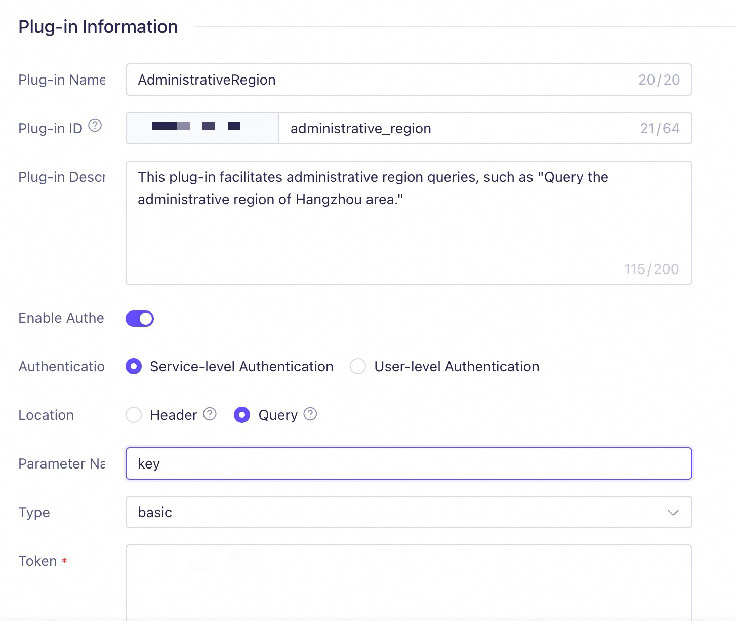Select Service-level Authentication radio button
The width and height of the screenshot is (736, 624).
tap(134, 366)
